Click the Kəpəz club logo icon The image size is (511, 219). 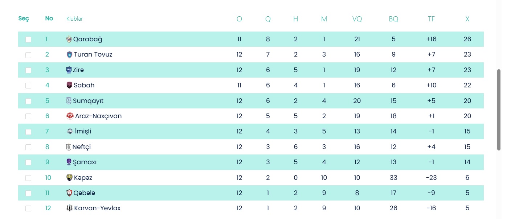69,178
